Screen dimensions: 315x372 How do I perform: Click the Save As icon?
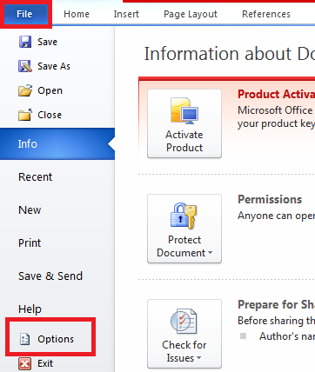coord(25,66)
